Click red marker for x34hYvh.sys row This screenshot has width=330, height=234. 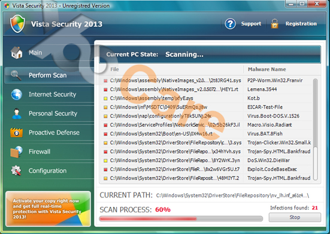pos(105,152)
